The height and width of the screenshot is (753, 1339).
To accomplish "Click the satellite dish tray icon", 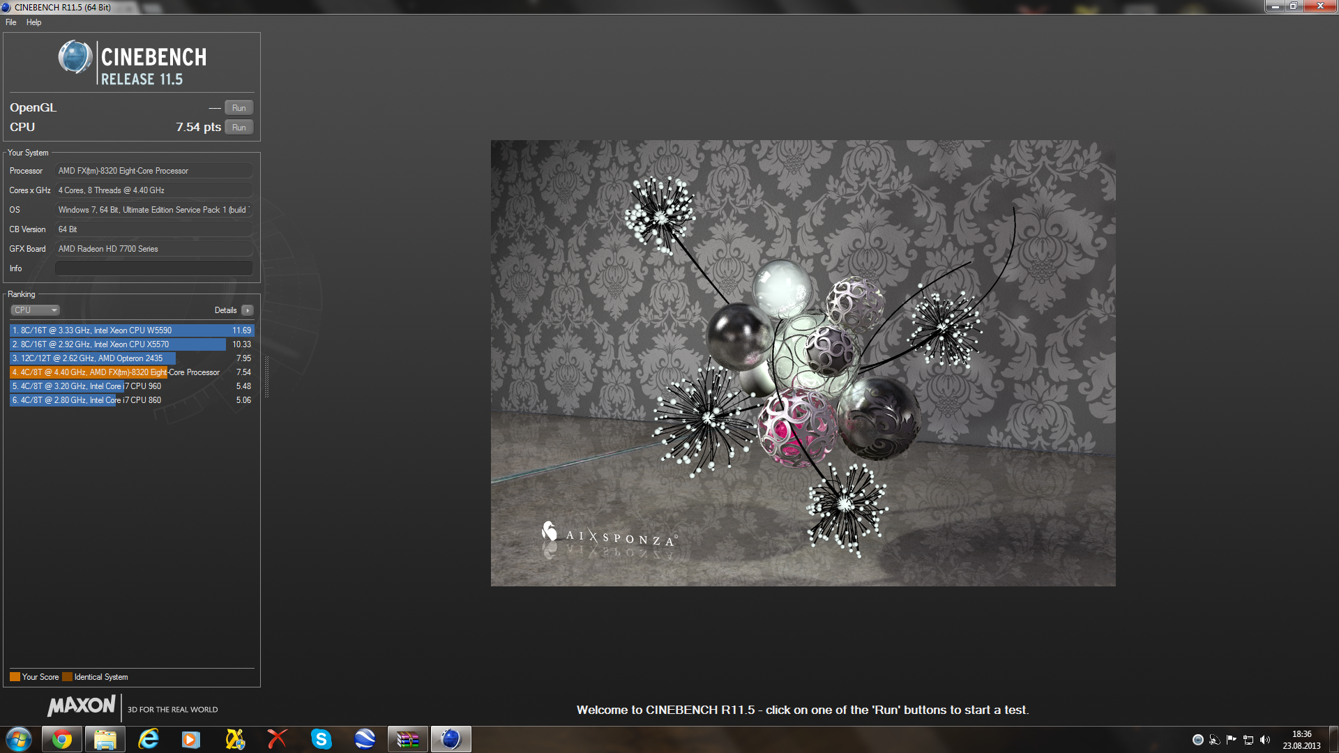I will click(1215, 740).
